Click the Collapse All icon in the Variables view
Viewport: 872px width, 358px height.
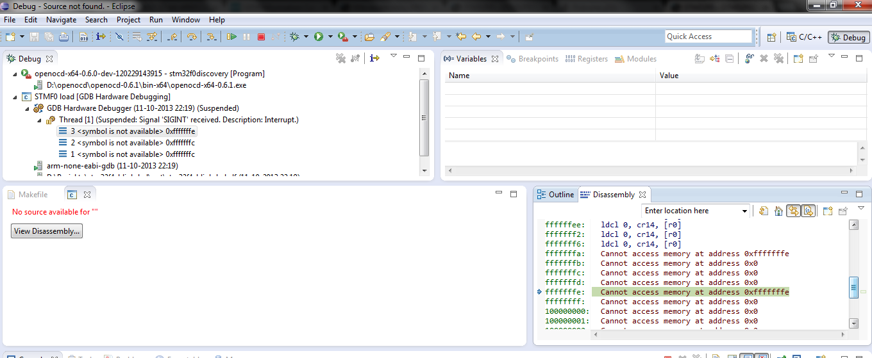(x=729, y=59)
